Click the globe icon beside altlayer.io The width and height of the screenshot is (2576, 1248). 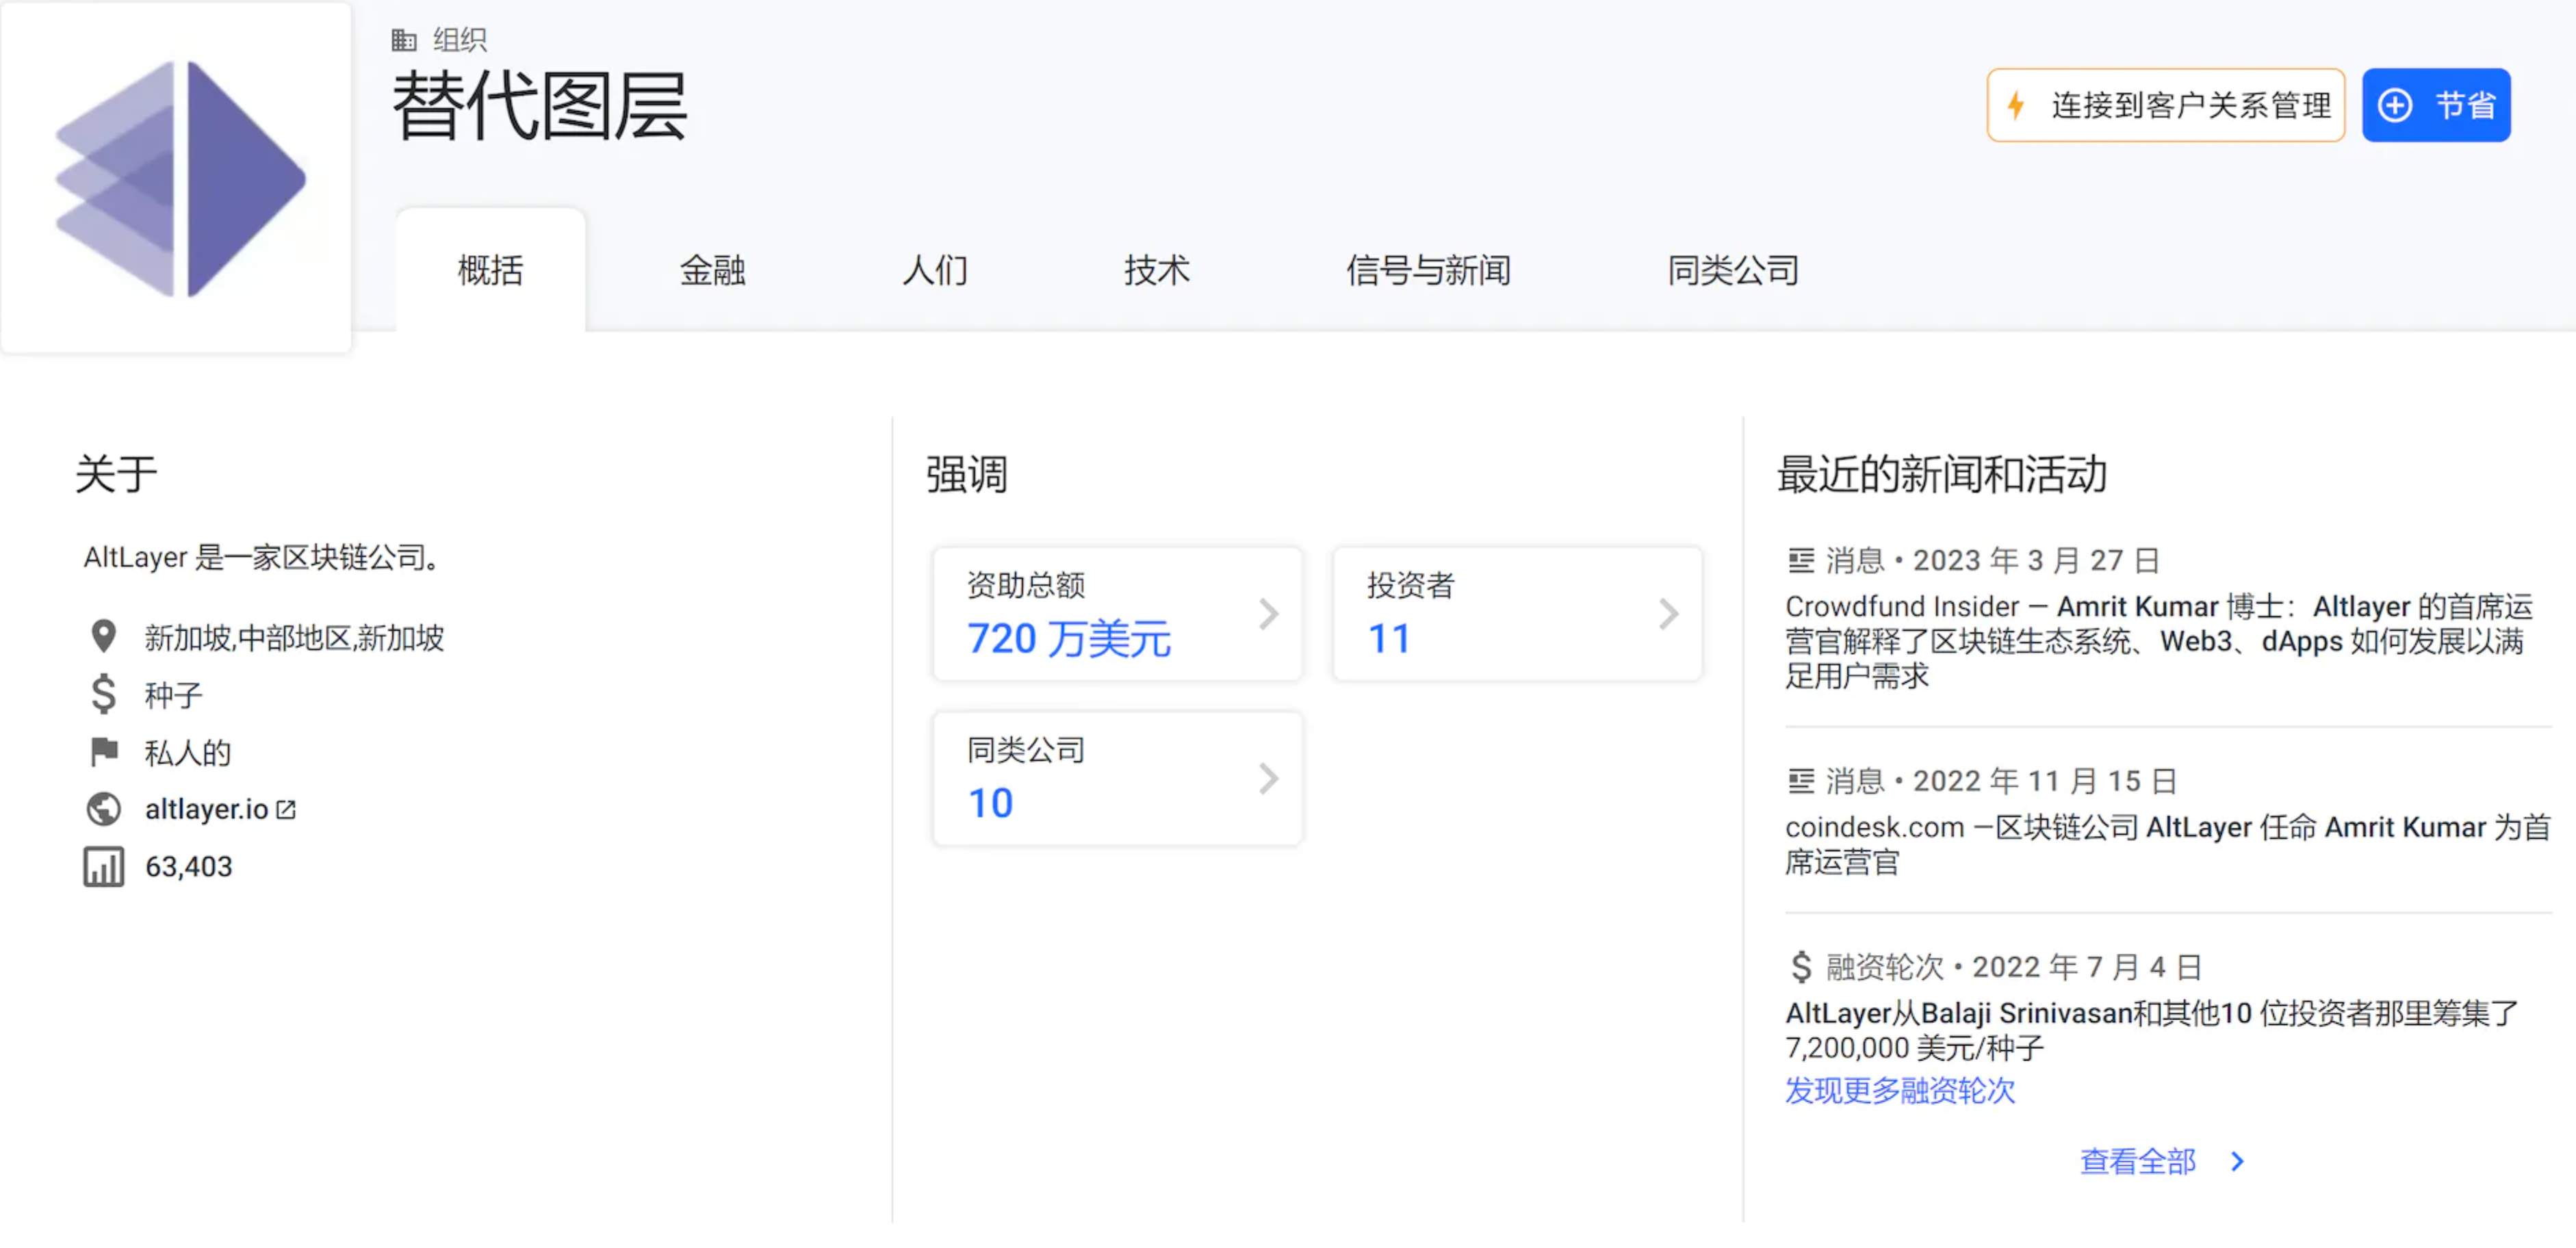[103, 809]
